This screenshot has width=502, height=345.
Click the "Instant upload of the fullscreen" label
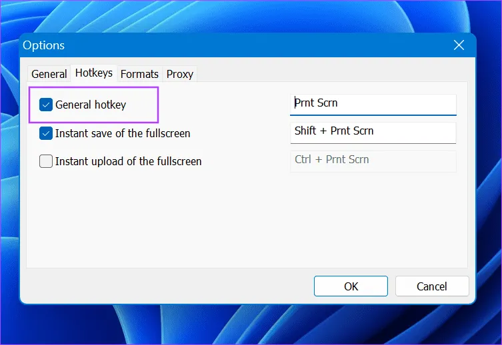pyautogui.click(x=128, y=161)
